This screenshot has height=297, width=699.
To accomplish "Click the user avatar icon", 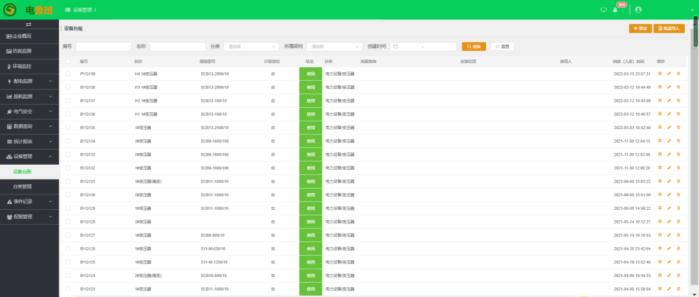I will click(638, 10).
